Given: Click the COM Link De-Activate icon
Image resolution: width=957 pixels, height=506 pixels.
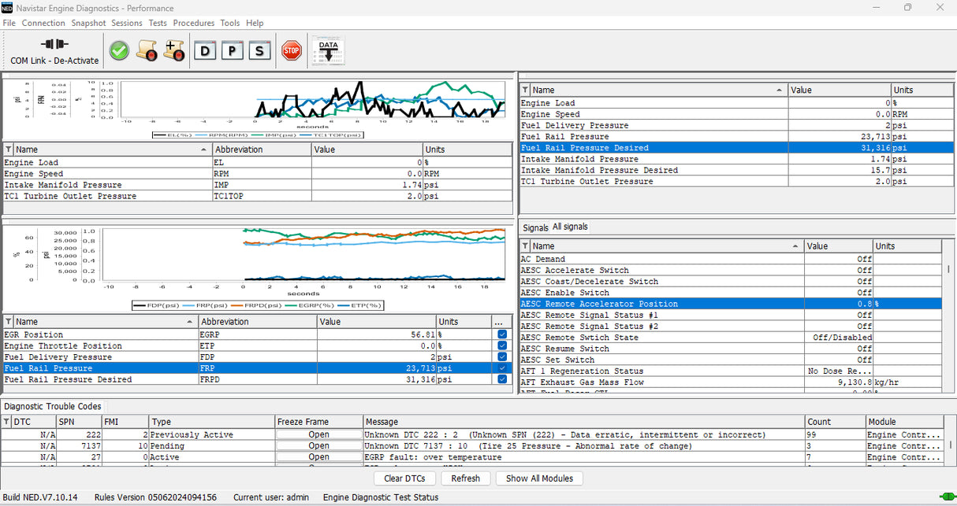Looking at the screenshot, I should tap(55, 50).
